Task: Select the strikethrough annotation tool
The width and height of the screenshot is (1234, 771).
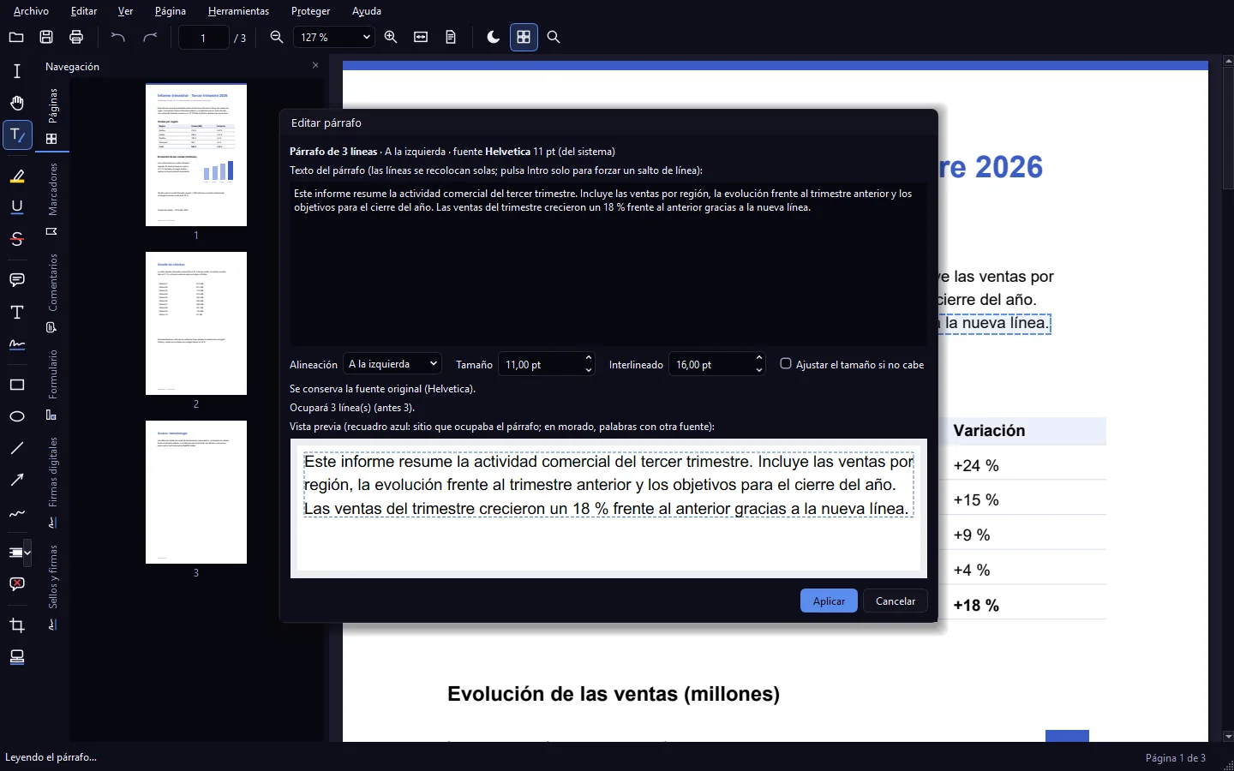Action: (17, 239)
